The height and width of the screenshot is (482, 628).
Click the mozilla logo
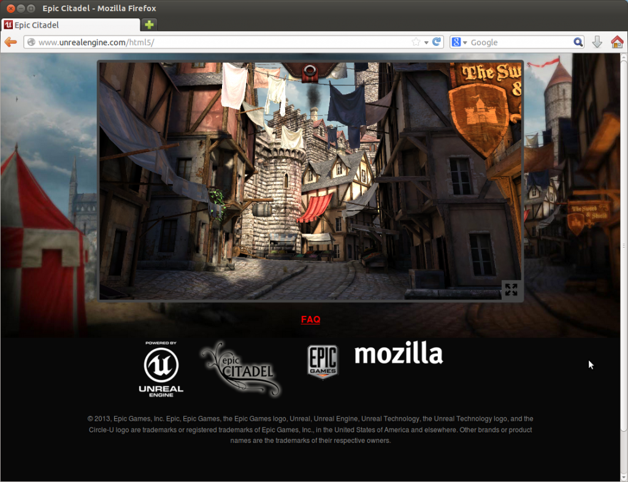(x=399, y=353)
